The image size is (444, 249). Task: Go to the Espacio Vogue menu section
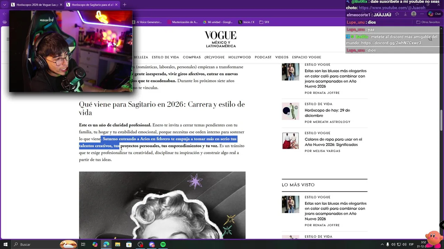[x=307, y=57]
